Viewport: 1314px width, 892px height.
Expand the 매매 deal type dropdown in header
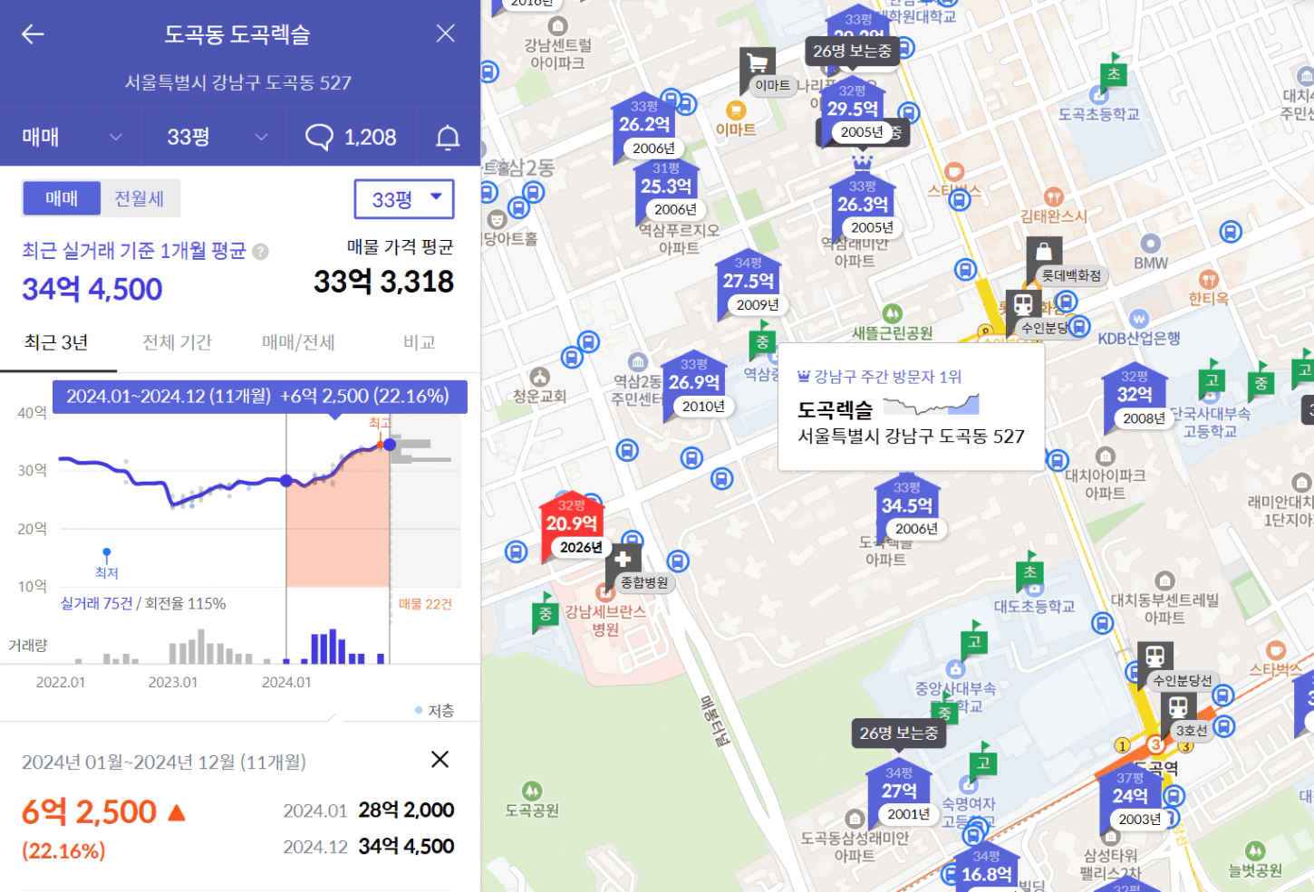click(x=71, y=137)
